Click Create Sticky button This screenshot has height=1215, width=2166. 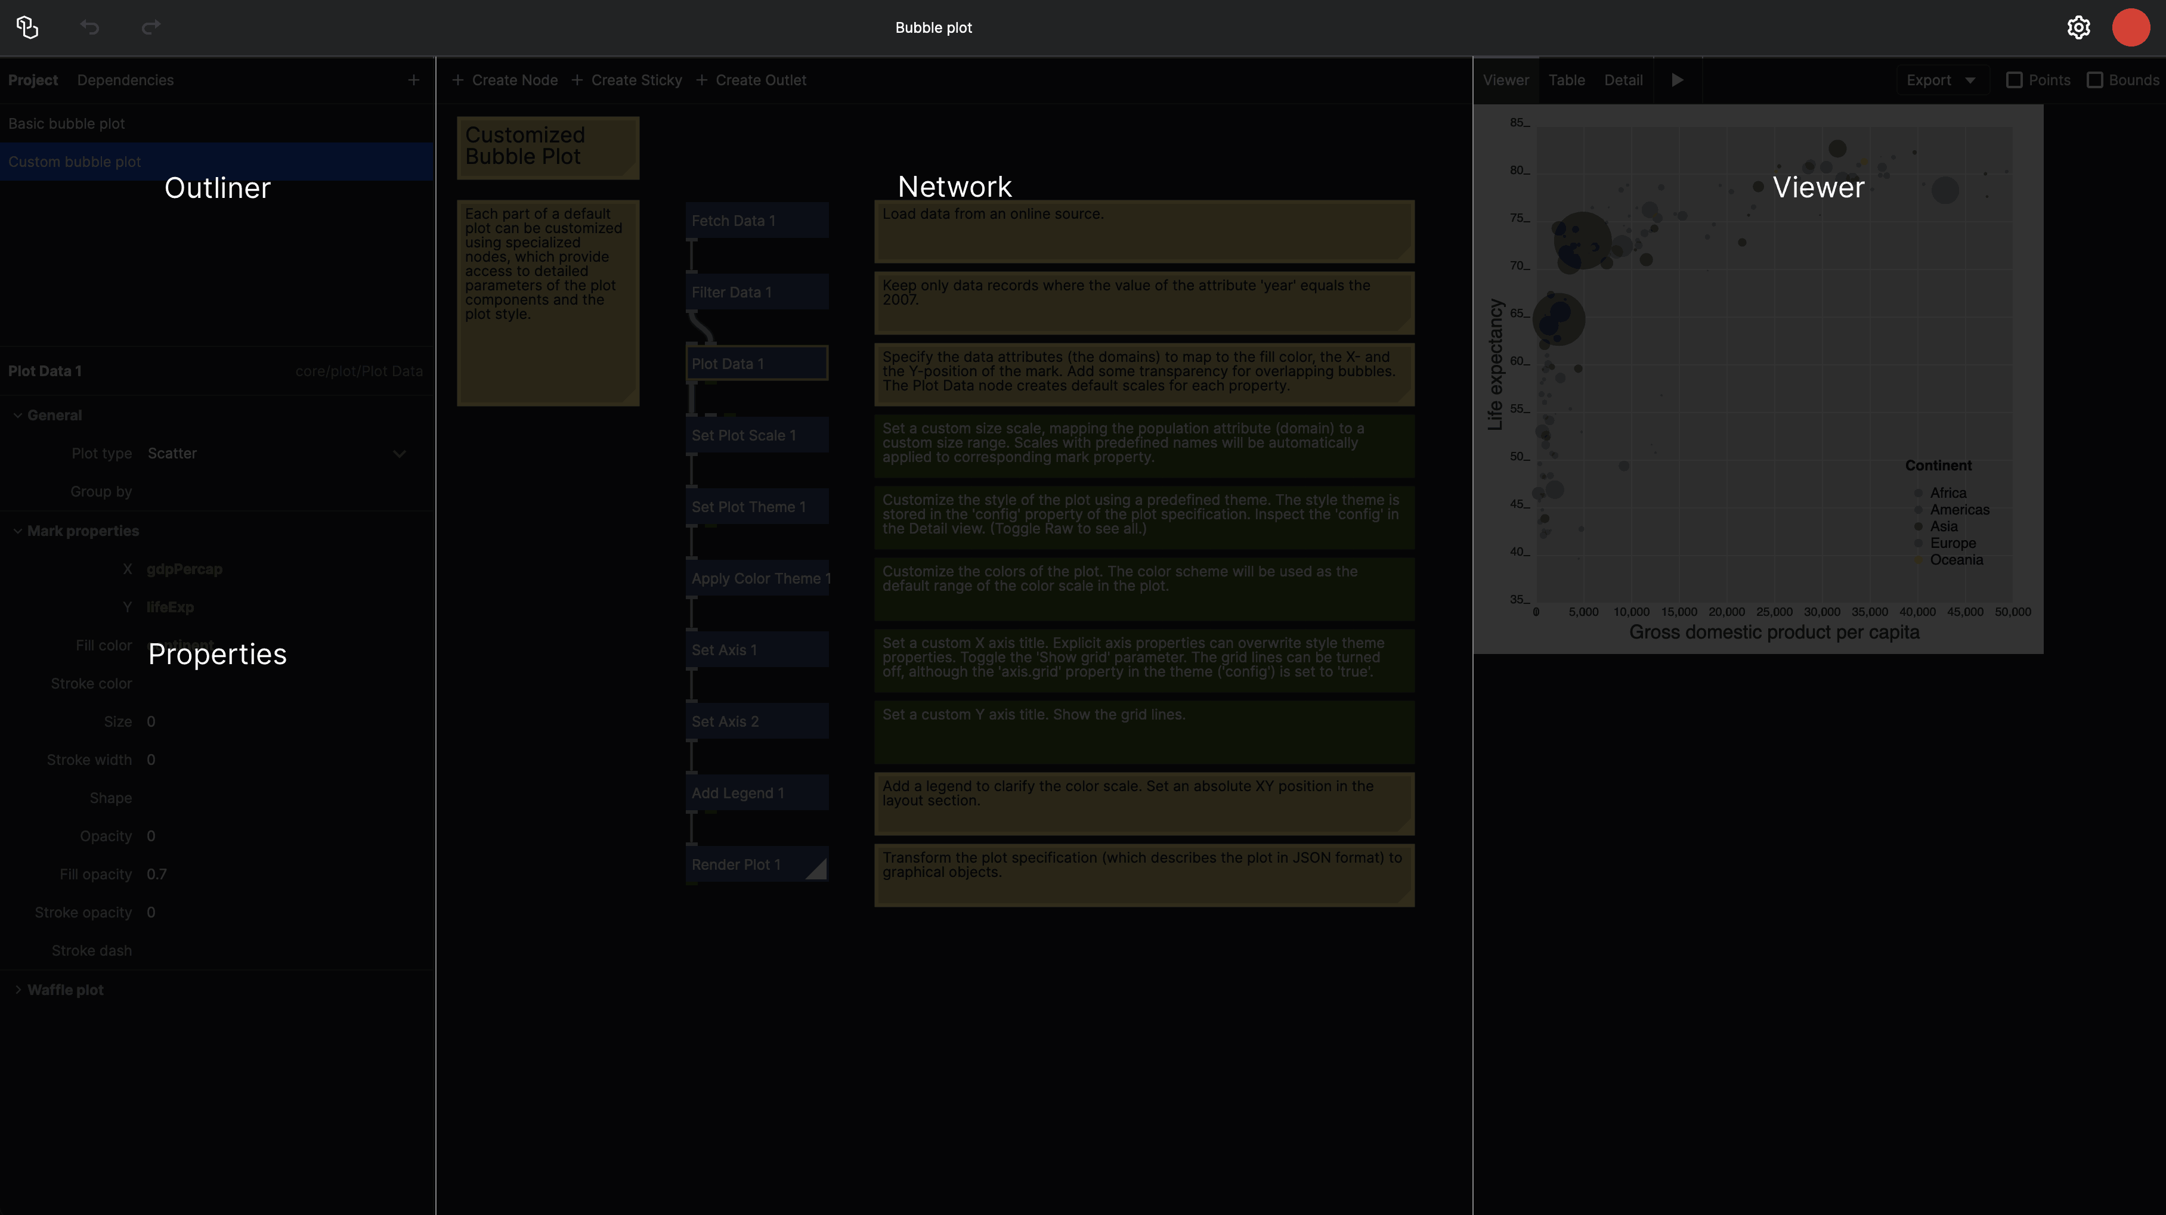pos(626,80)
